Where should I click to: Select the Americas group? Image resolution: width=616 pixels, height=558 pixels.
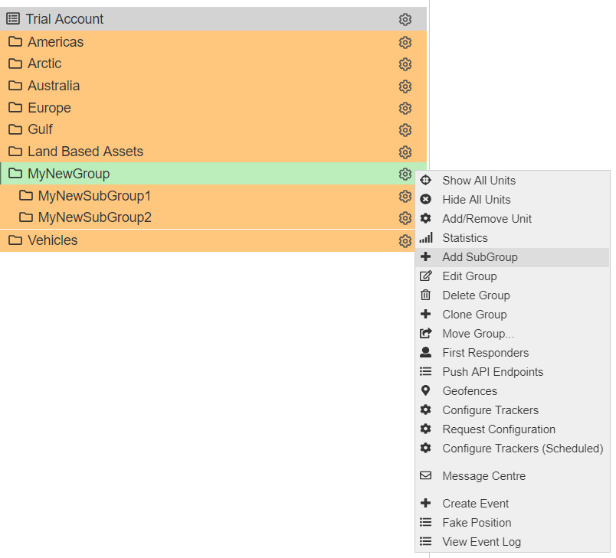tap(213, 42)
